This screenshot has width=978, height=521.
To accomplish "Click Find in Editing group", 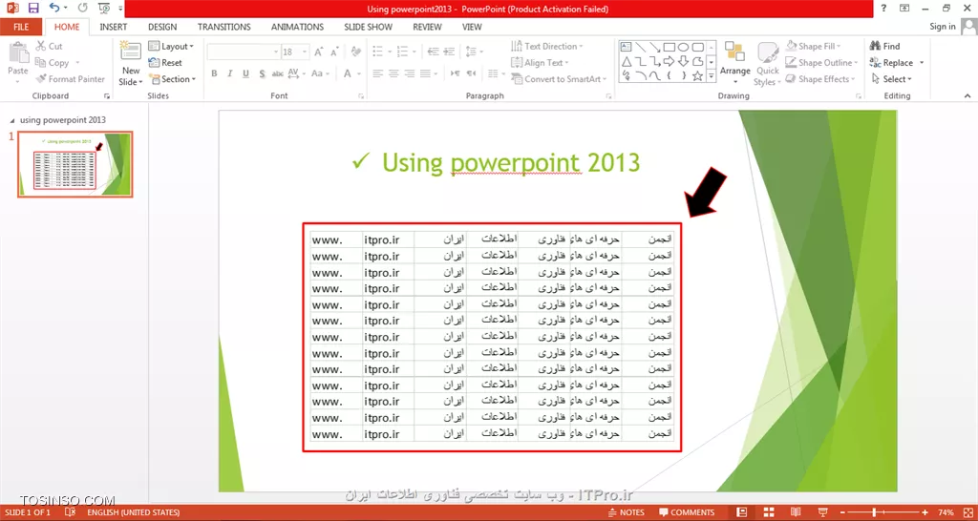I will (885, 46).
